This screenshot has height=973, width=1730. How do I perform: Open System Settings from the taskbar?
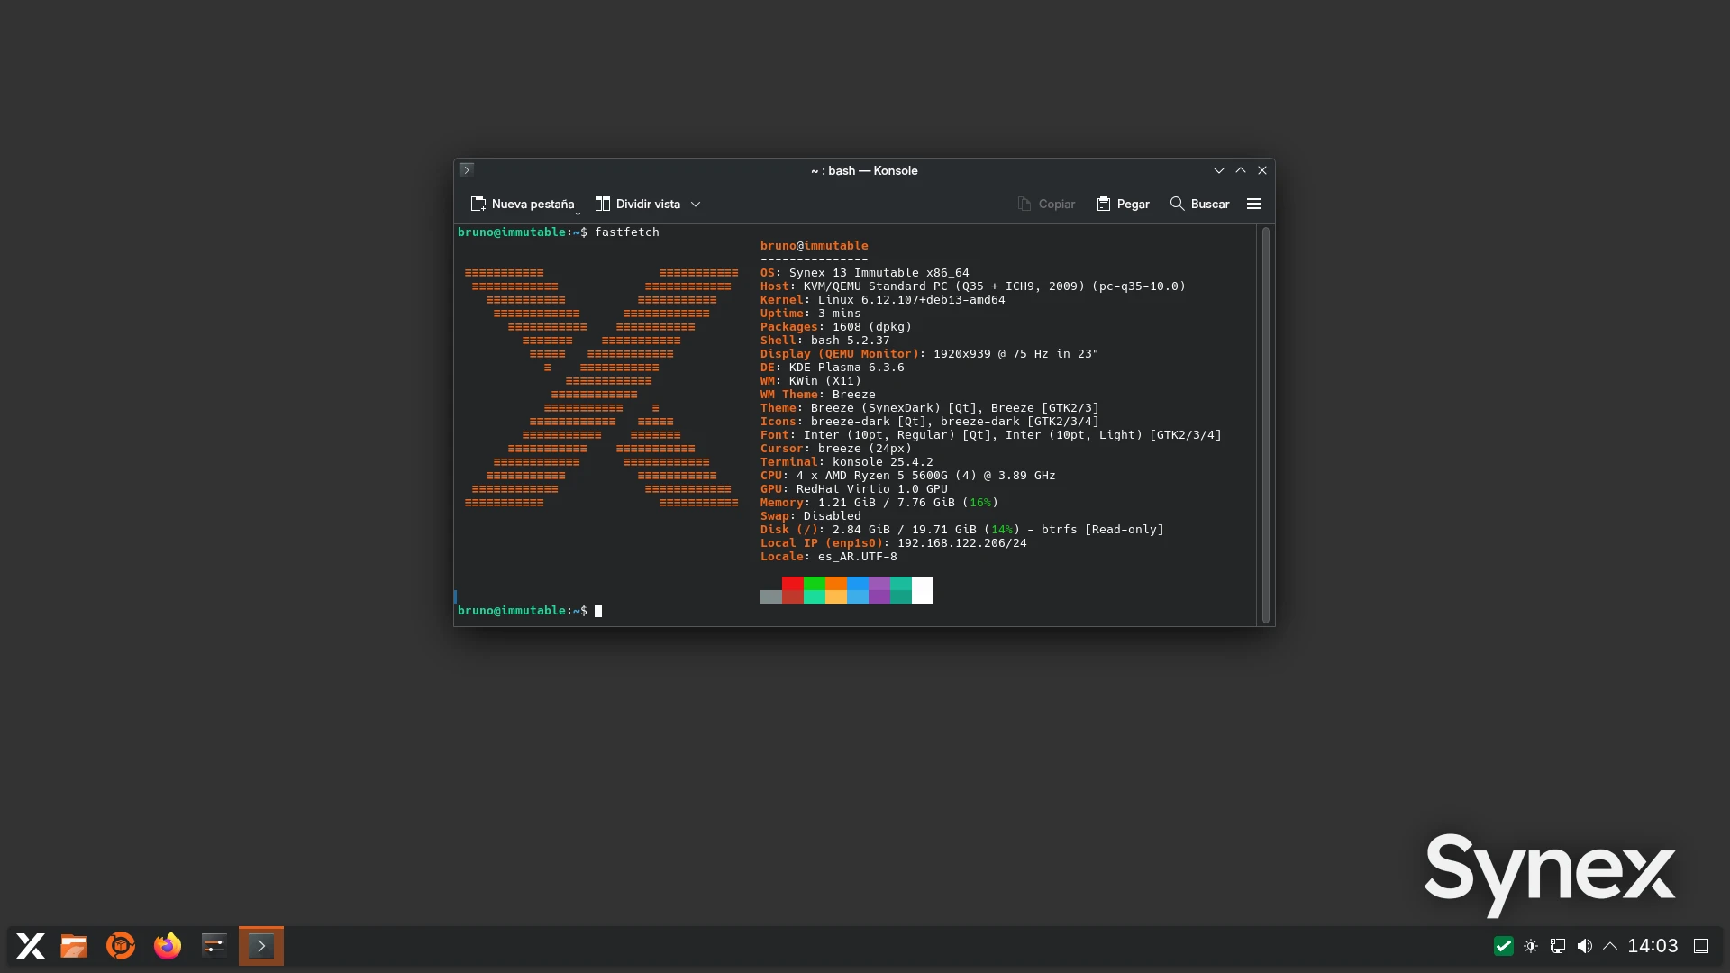coord(214,946)
